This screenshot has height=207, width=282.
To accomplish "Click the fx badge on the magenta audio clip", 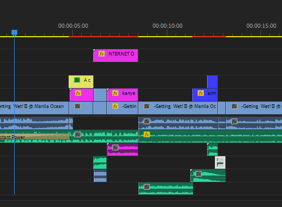I will tap(115, 148).
